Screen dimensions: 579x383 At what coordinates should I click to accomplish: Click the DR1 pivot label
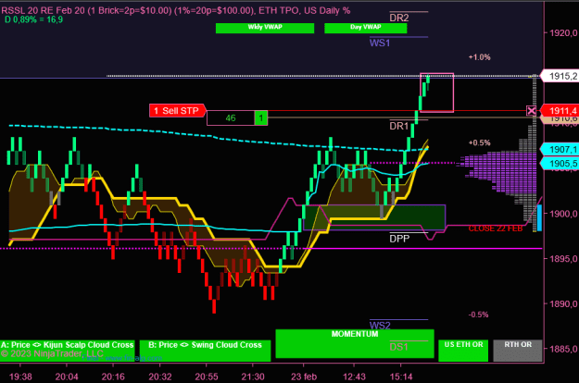398,126
